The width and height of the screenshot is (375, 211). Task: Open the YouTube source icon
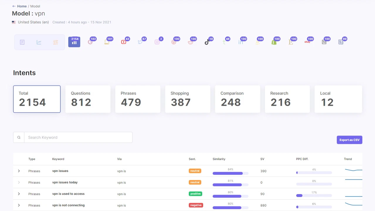click(x=124, y=42)
